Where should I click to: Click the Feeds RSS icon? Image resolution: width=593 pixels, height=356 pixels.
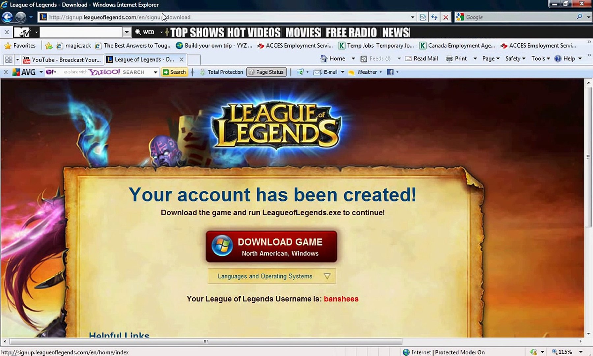coord(364,59)
